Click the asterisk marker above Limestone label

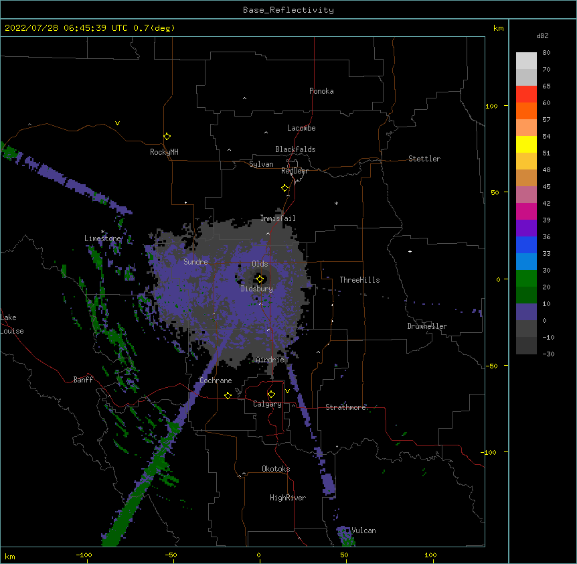102,232
